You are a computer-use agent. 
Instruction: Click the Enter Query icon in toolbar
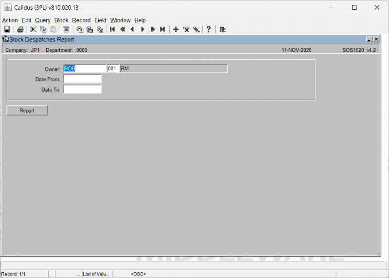pos(80,30)
